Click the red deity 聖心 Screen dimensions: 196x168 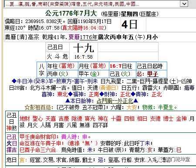37,119
